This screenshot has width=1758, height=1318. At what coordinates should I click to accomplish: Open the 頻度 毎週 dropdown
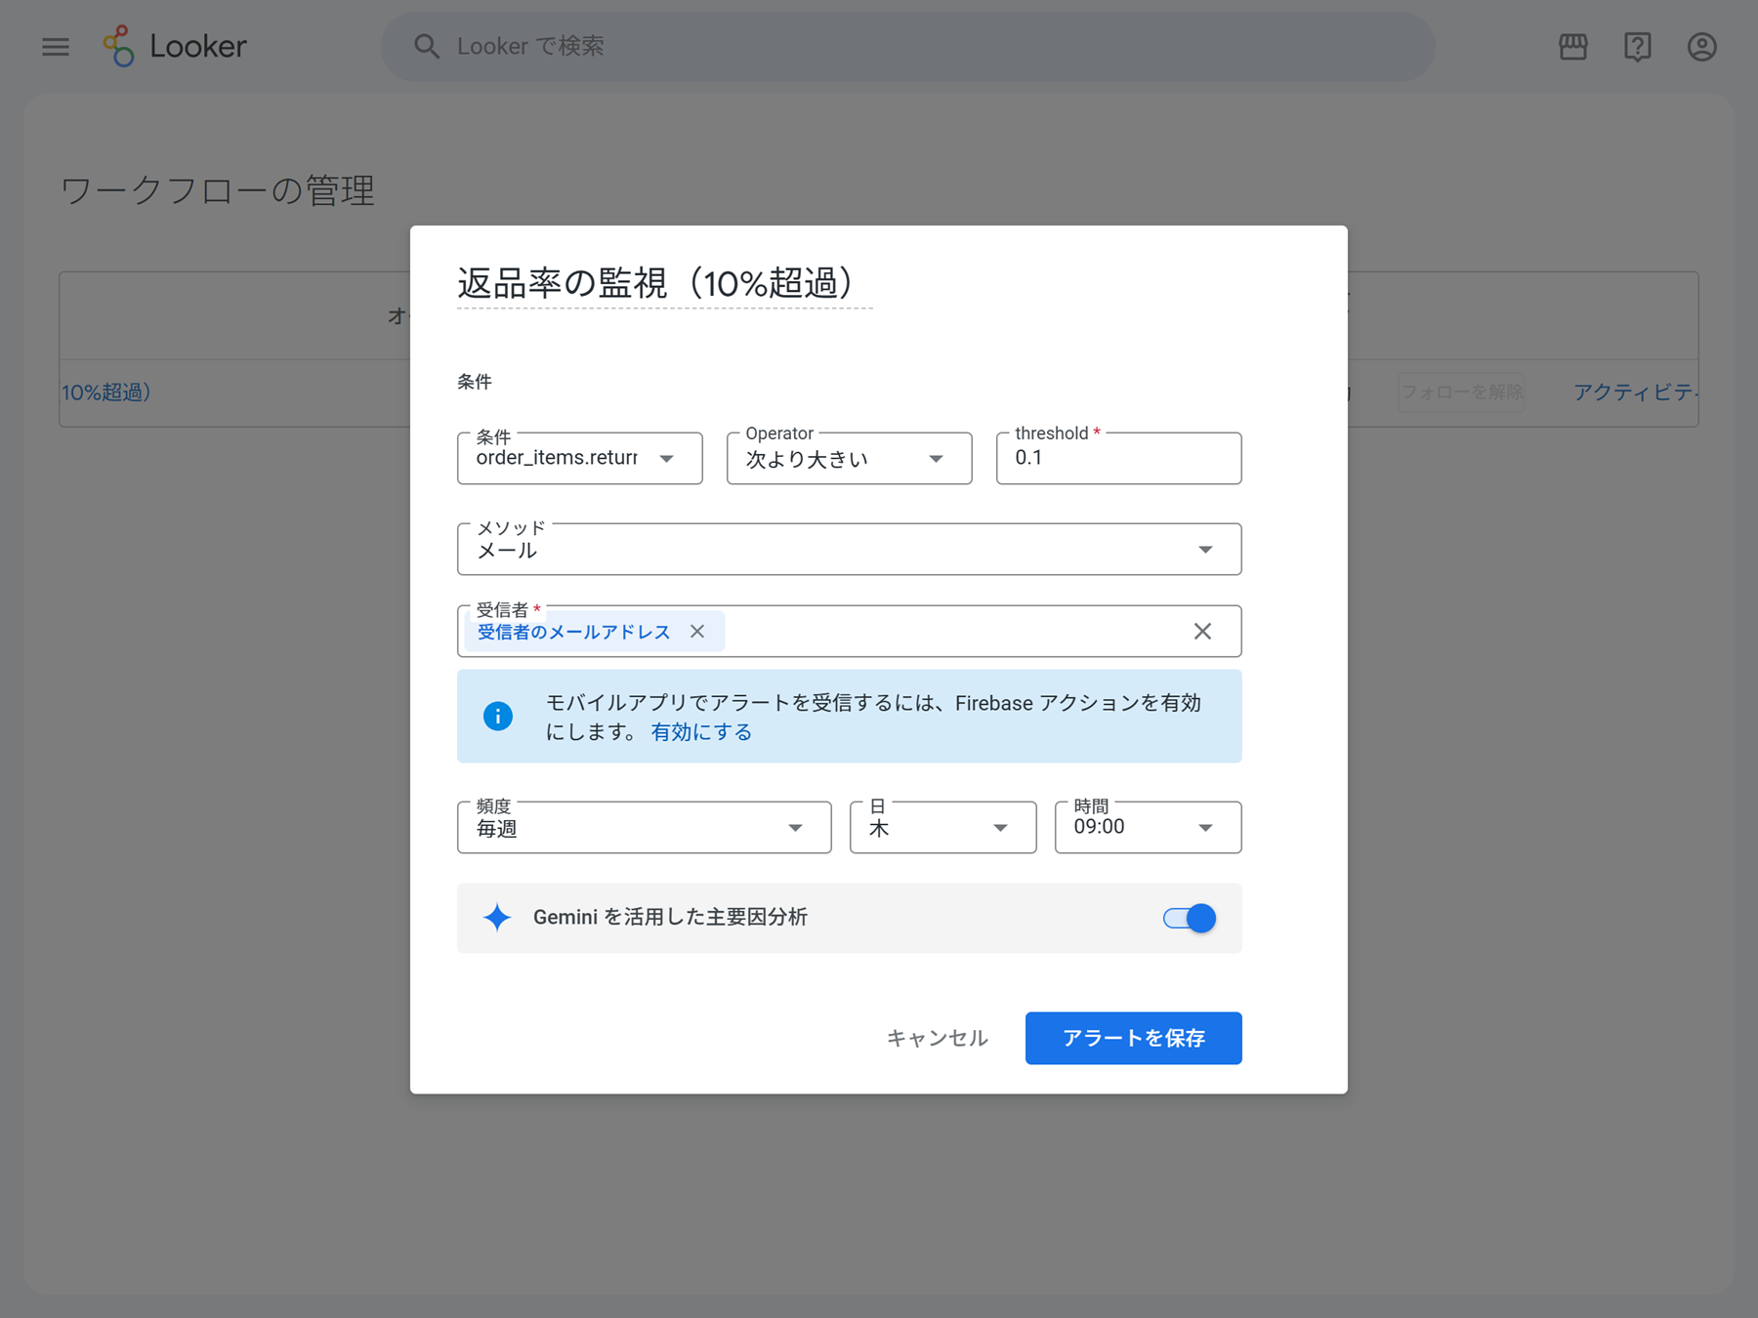645,827
